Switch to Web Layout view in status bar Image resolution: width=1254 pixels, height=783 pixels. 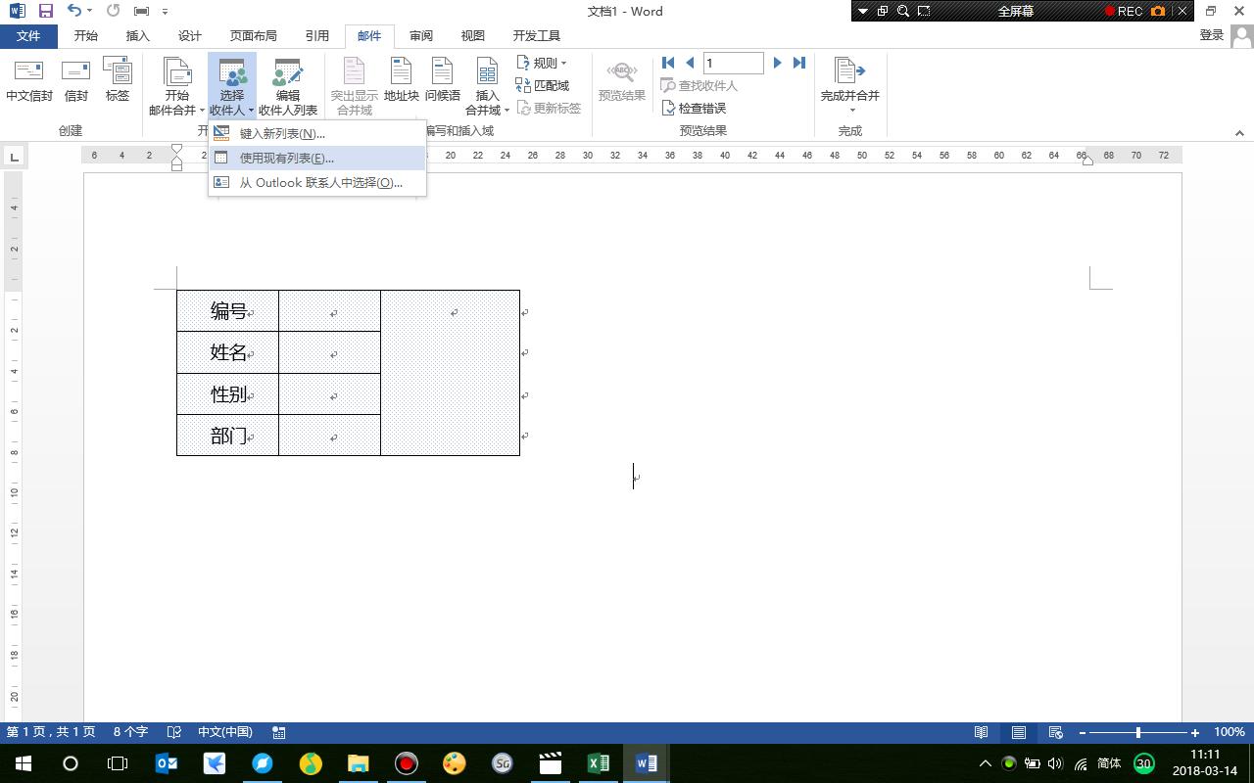coord(1055,732)
